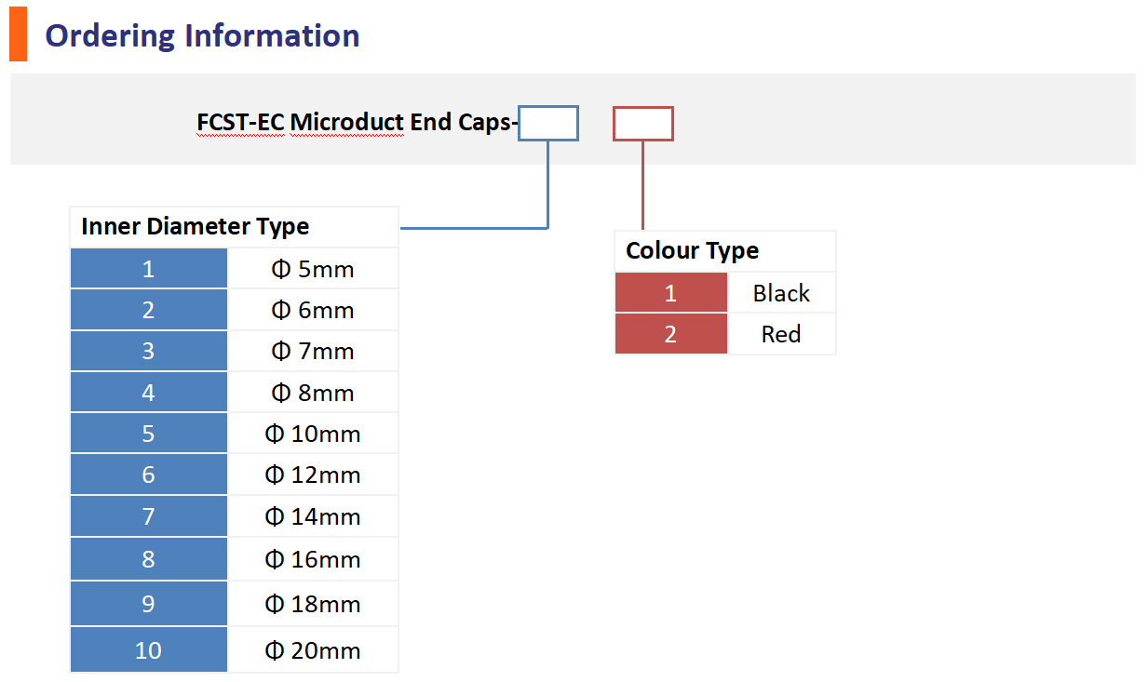Select the red cell numbered 2
The width and height of the screenshot is (1148, 682).
[x=670, y=334]
